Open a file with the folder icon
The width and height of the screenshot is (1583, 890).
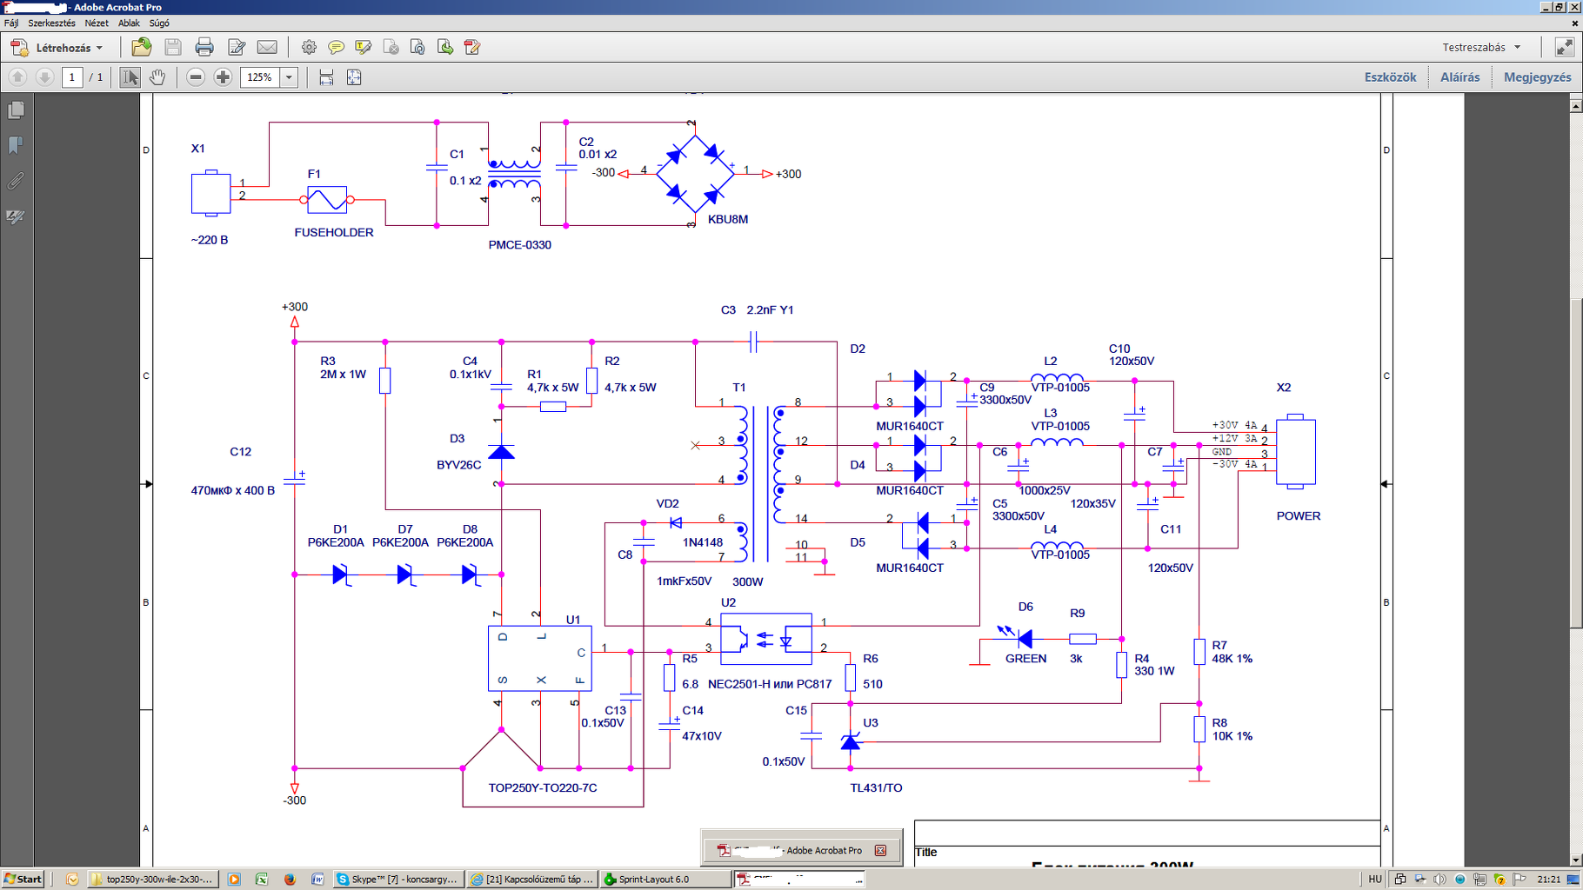[x=141, y=47]
